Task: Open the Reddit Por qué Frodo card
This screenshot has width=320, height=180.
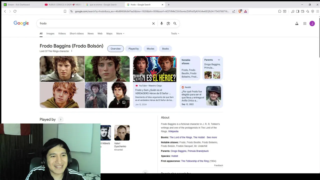Action: pyautogui.click(x=201, y=96)
